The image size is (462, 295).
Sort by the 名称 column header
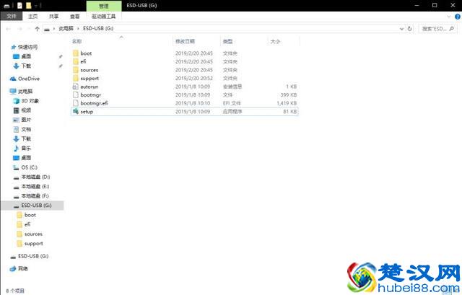pos(77,42)
